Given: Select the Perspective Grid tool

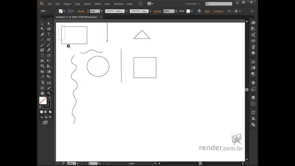Looking at the screenshot, I should [x=49, y=66].
